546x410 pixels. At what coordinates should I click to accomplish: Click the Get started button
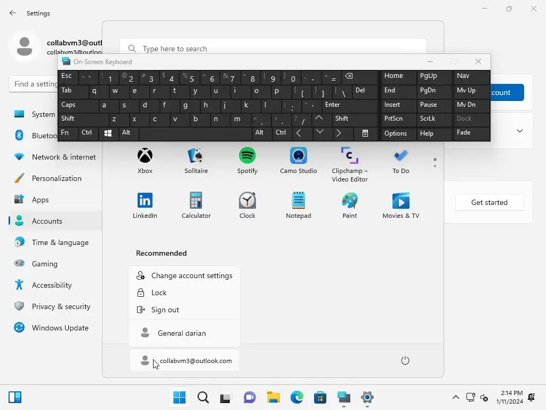489,202
